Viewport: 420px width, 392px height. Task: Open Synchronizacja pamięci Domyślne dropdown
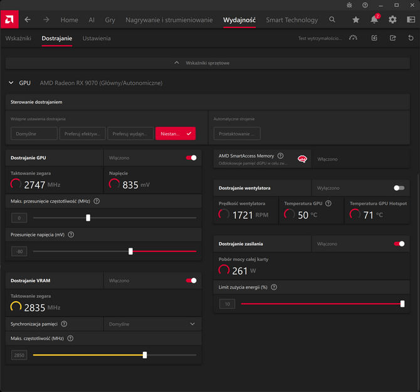tap(152, 324)
